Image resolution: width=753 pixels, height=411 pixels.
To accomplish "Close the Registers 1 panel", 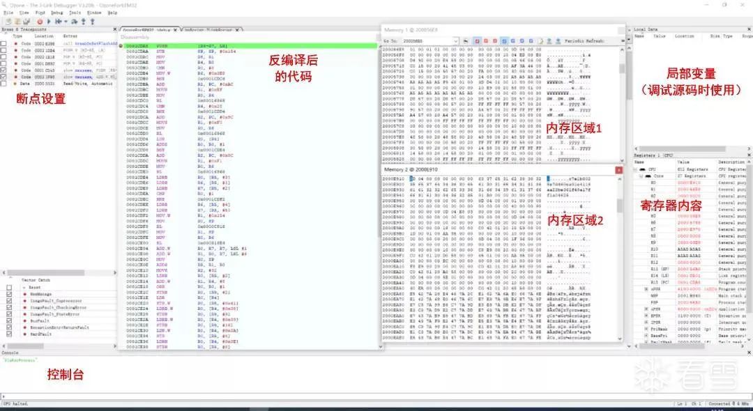I will pyautogui.click(x=749, y=155).
